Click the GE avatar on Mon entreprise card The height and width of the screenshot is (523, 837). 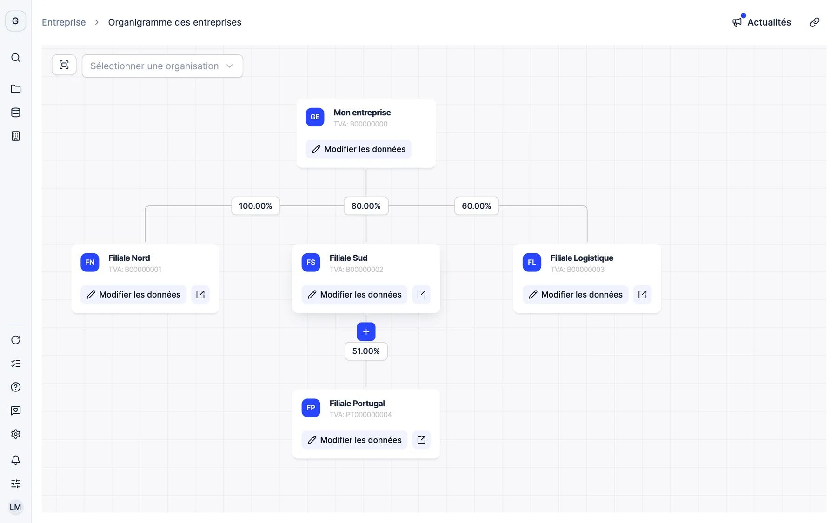(315, 117)
